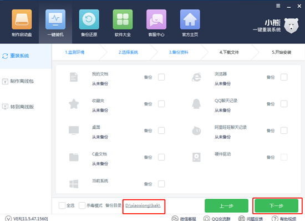Click the 上一步 previous step button
The width and height of the screenshot is (305, 221).
pyautogui.click(x=226, y=205)
